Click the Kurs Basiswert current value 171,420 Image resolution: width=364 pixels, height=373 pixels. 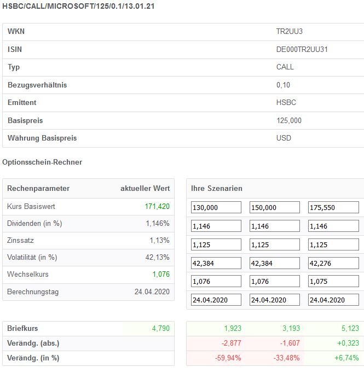pos(158,207)
